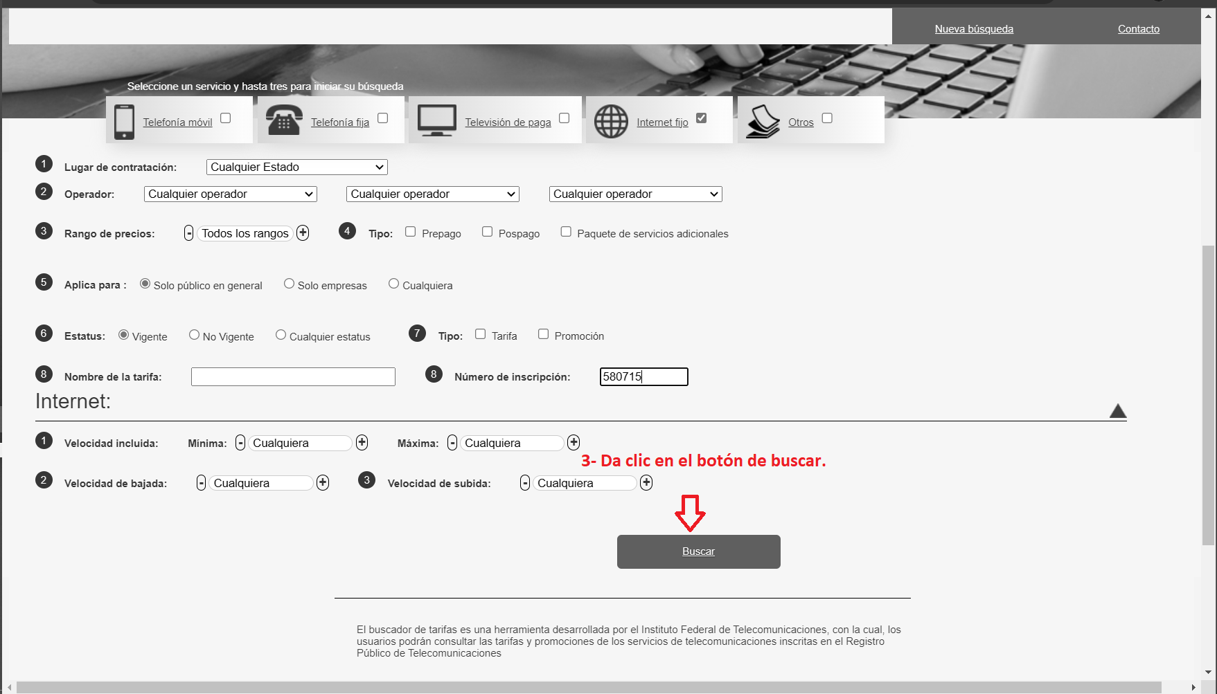Expand the third operator selection dropdown
Screen dimensions: 1217x694
(634, 194)
